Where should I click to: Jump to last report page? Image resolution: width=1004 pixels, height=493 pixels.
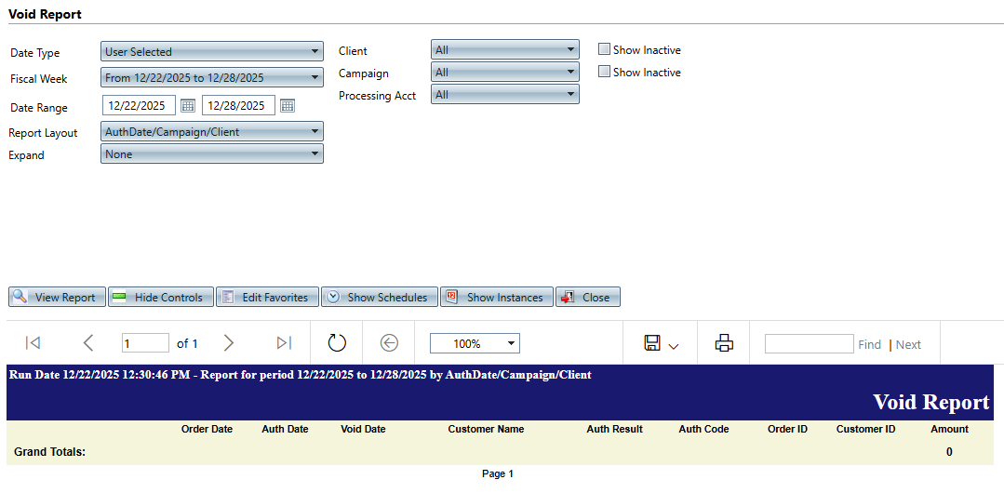tap(285, 343)
